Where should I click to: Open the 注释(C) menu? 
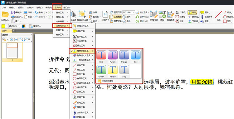39,7
